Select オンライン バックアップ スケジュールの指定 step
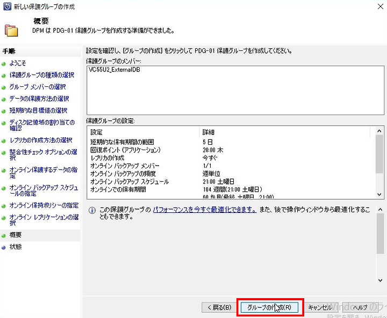The height and width of the screenshot is (318, 387). pos(44,190)
